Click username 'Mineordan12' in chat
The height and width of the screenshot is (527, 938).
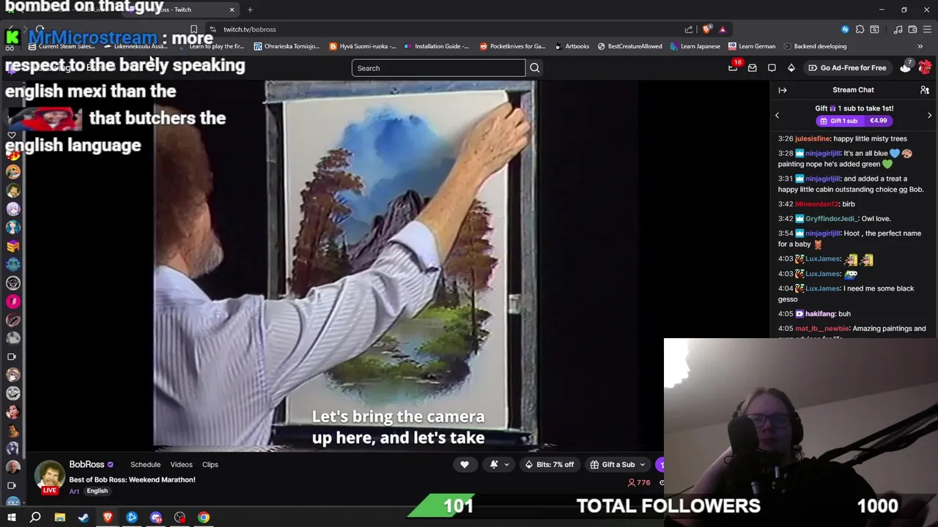coord(817,204)
